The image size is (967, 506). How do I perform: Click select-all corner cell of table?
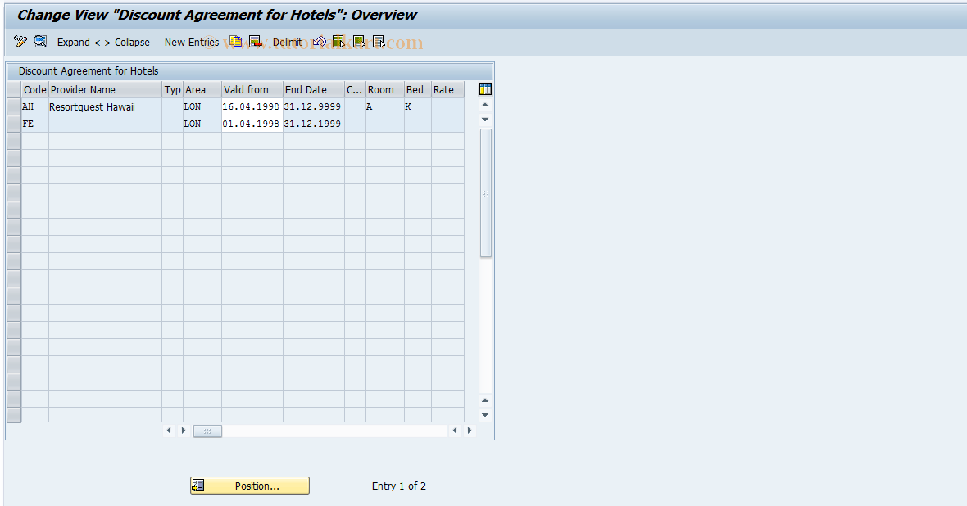14,89
